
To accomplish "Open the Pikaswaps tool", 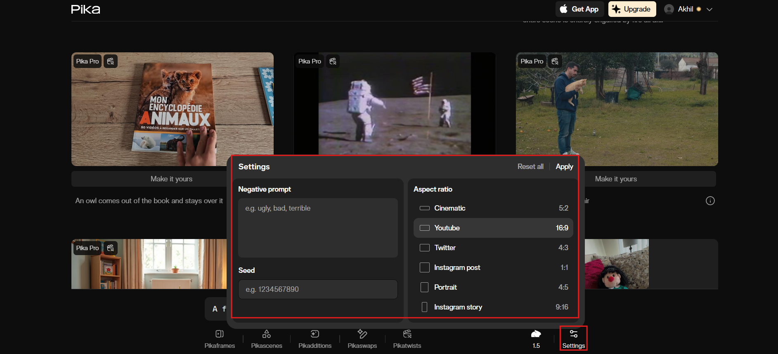I will [x=362, y=339].
